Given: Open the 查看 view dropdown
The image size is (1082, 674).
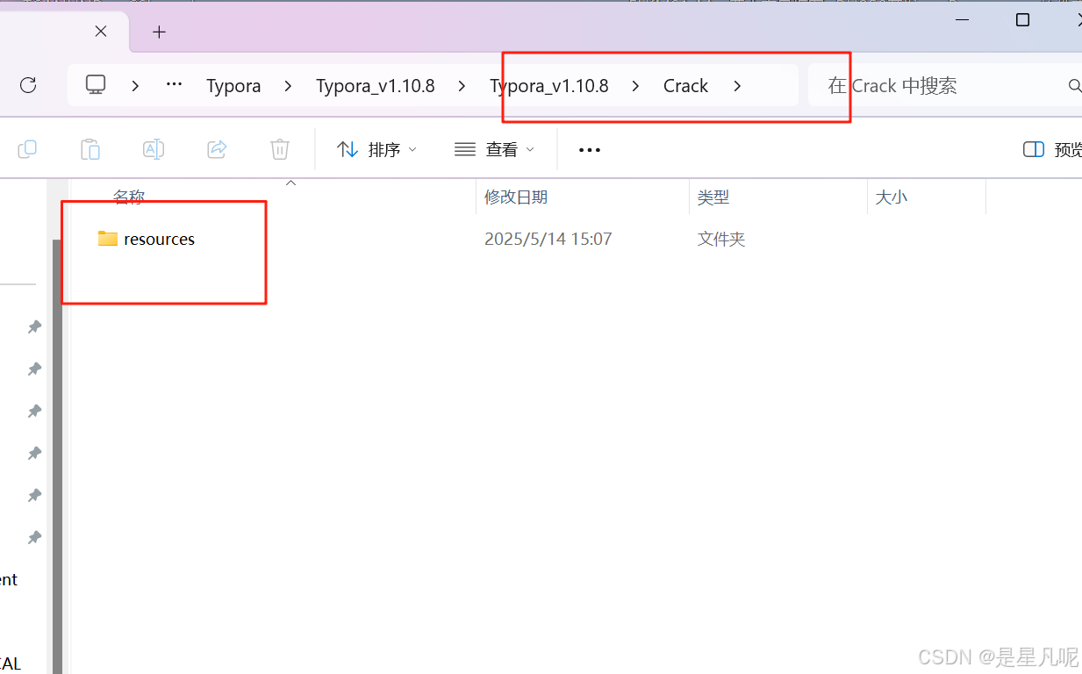Looking at the screenshot, I should tap(494, 150).
